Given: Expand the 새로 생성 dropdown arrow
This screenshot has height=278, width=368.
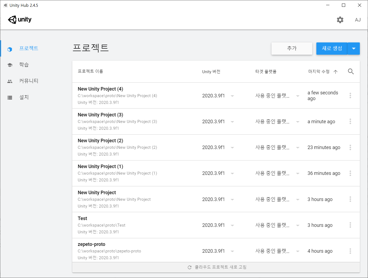Looking at the screenshot, I should click(x=354, y=48).
